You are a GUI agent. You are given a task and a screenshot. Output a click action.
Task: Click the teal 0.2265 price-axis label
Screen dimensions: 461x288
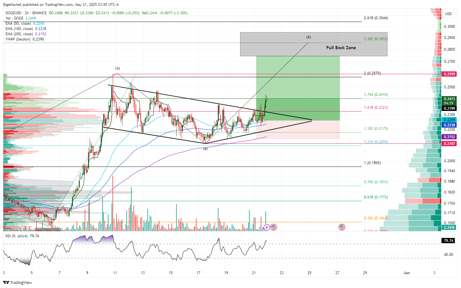point(449,120)
